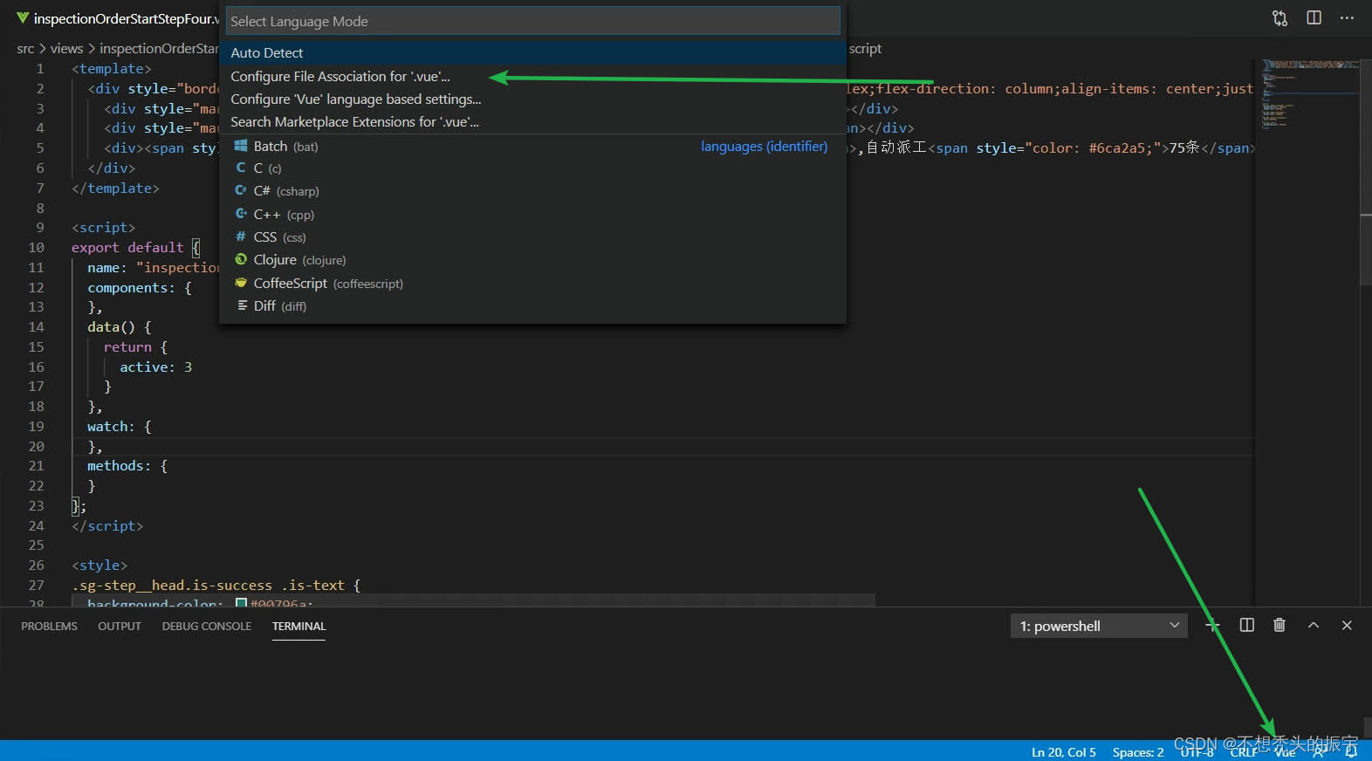Click the #00796a color swatch
Viewport: 1372px width, 761px height.
click(242, 603)
